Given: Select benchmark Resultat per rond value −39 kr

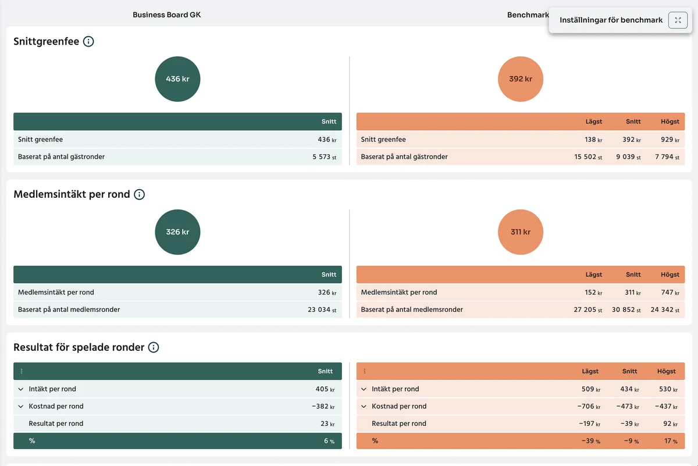Looking at the screenshot, I should tap(630, 424).
